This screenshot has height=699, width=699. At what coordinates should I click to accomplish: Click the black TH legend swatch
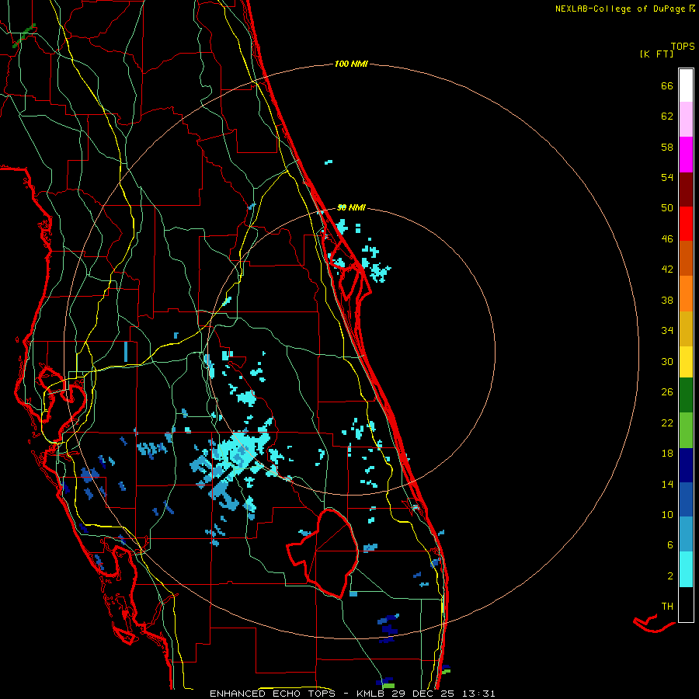click(x=686, y=604)
